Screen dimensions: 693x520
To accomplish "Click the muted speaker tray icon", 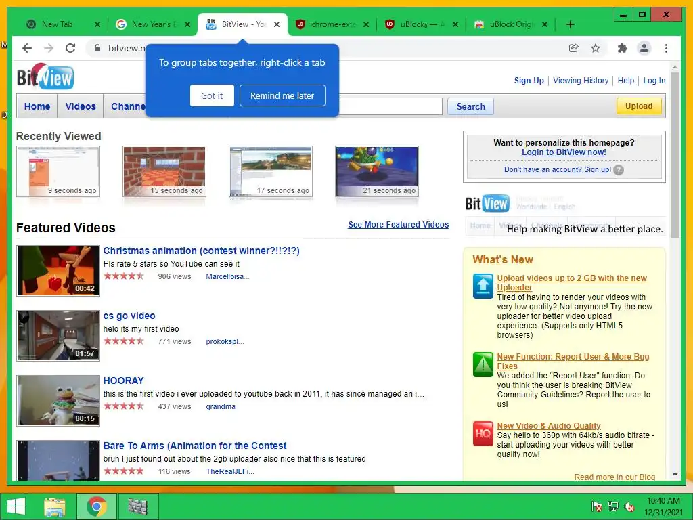I will pyautogui.click(x=629, y=506).
